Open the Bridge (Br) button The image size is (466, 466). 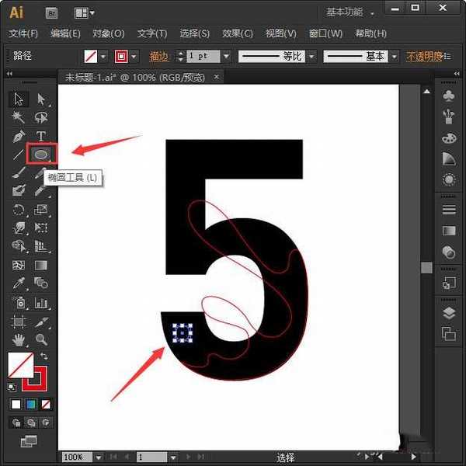click(53, 12)
